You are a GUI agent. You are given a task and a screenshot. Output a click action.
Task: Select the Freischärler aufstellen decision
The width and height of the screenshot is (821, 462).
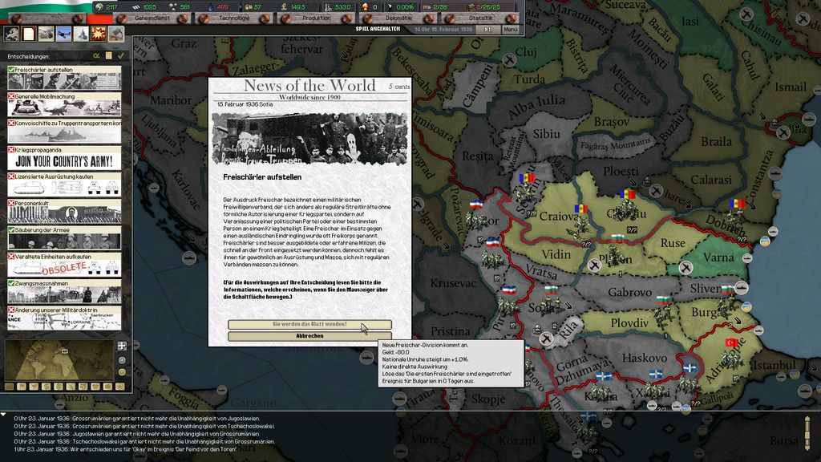click(64, 78)
